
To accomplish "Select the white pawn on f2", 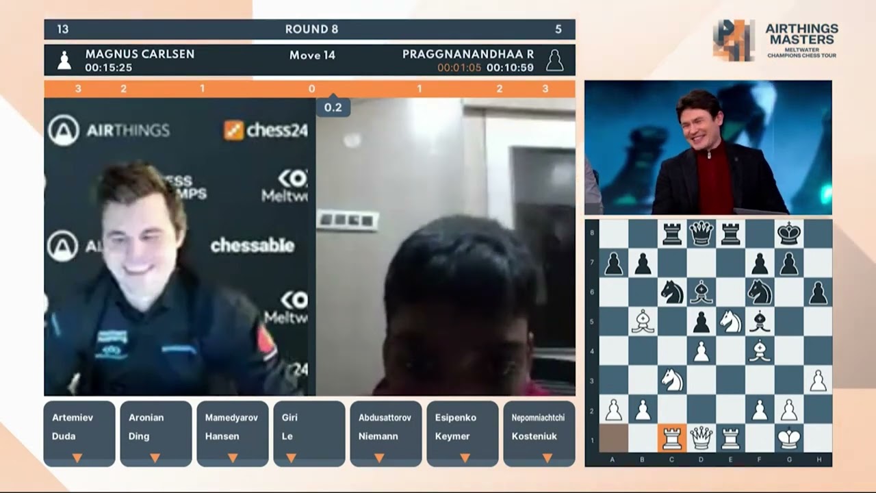I will point(760,409).
